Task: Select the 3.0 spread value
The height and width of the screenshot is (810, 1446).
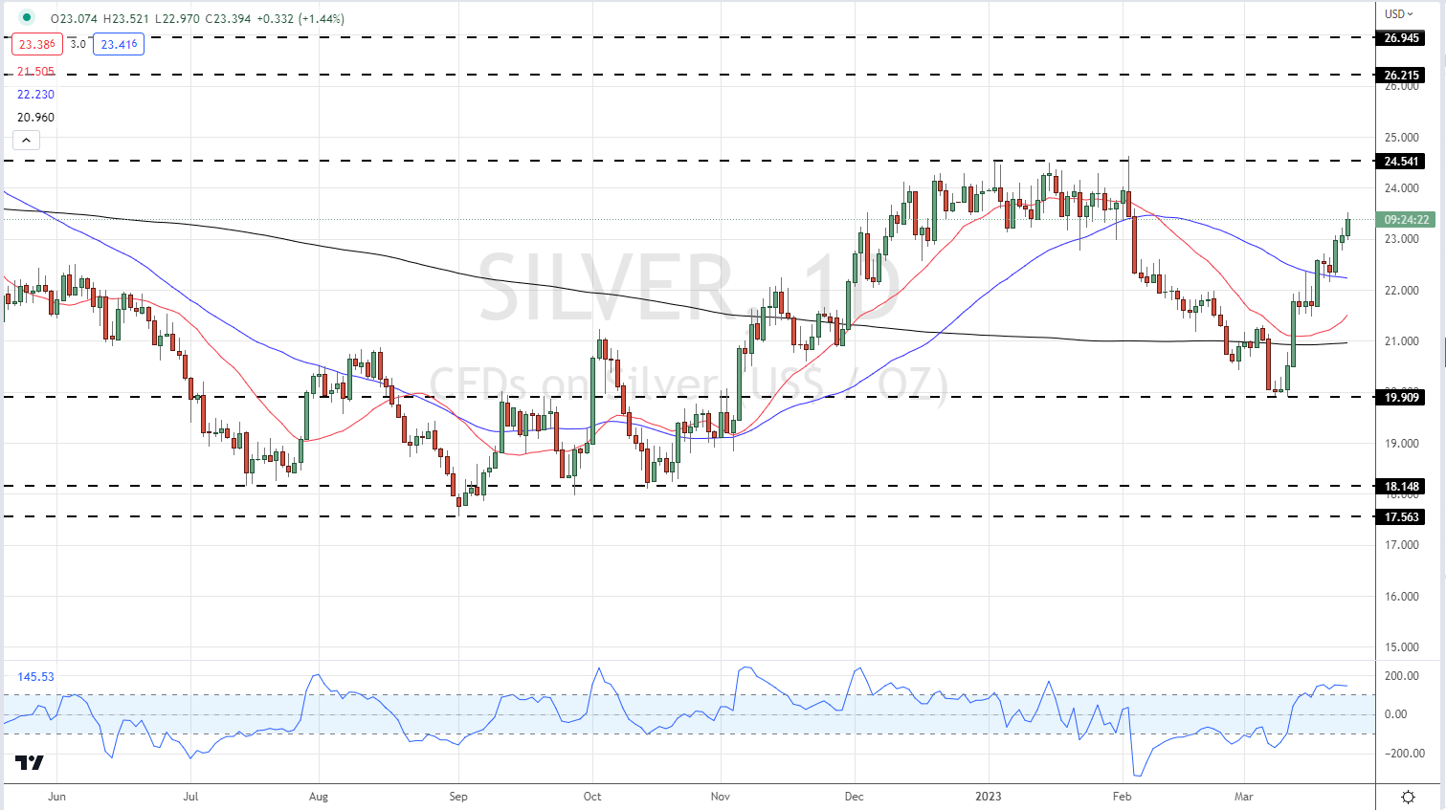Action: (x=78, y=44)
